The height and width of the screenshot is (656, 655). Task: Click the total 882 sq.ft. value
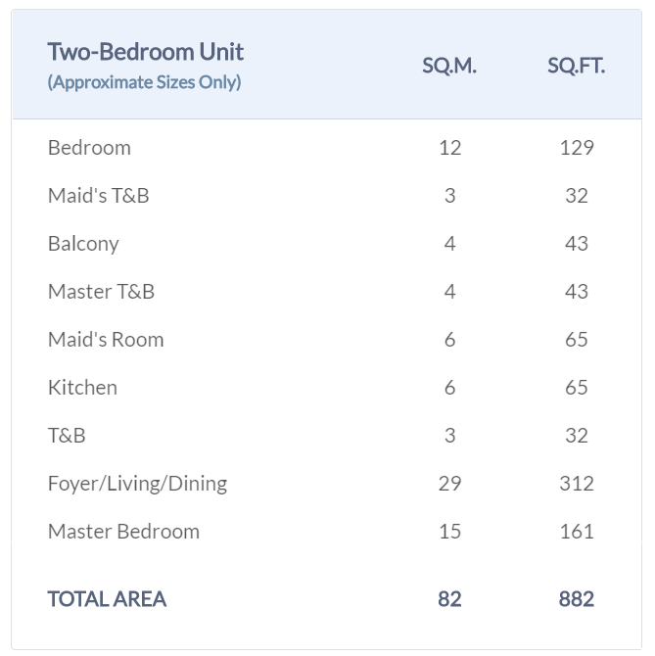[576, 599]
